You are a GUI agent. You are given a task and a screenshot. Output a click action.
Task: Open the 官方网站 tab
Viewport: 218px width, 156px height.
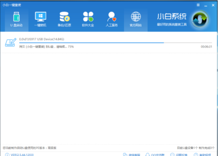click(x=136, y=19)
